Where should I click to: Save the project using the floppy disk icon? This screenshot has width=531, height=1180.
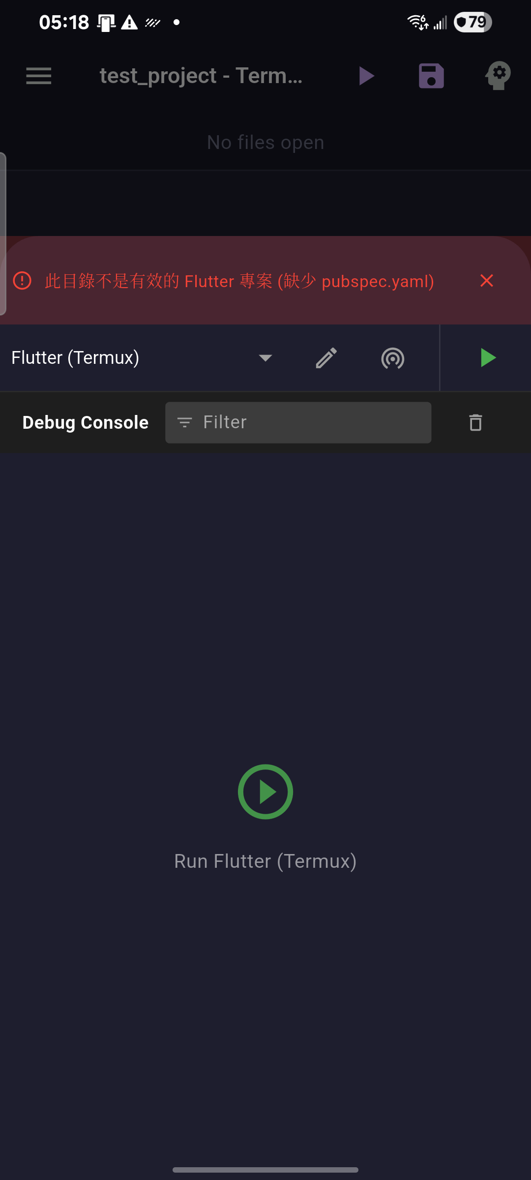pos(431,76)
